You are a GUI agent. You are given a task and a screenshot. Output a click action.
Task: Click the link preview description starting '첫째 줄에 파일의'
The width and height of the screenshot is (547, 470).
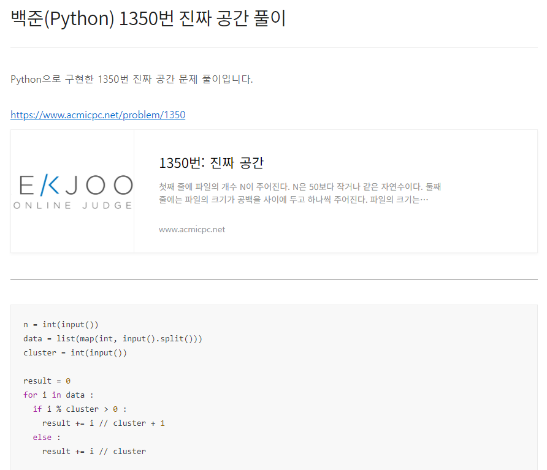click(x=300, y=193)
